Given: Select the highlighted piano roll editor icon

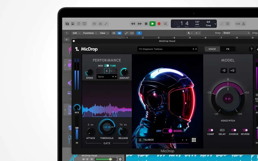Looking at the screenshot, I should [119, 33].
